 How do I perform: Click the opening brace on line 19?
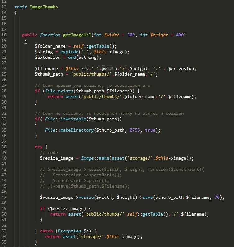(26, 41)
